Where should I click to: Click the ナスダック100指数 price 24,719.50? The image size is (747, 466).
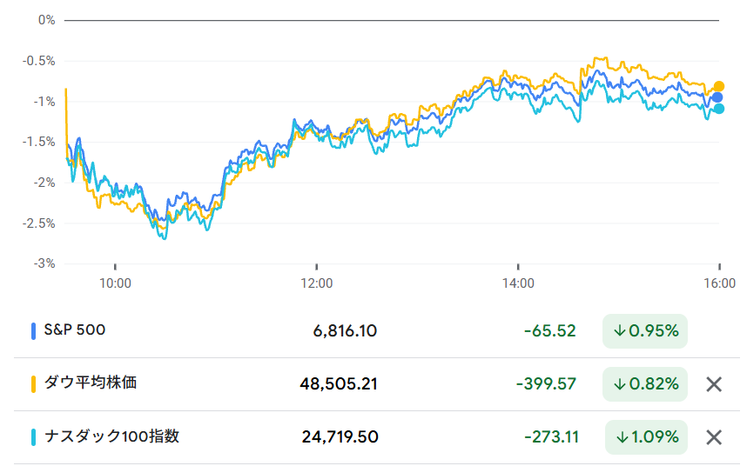pos(340,437)
